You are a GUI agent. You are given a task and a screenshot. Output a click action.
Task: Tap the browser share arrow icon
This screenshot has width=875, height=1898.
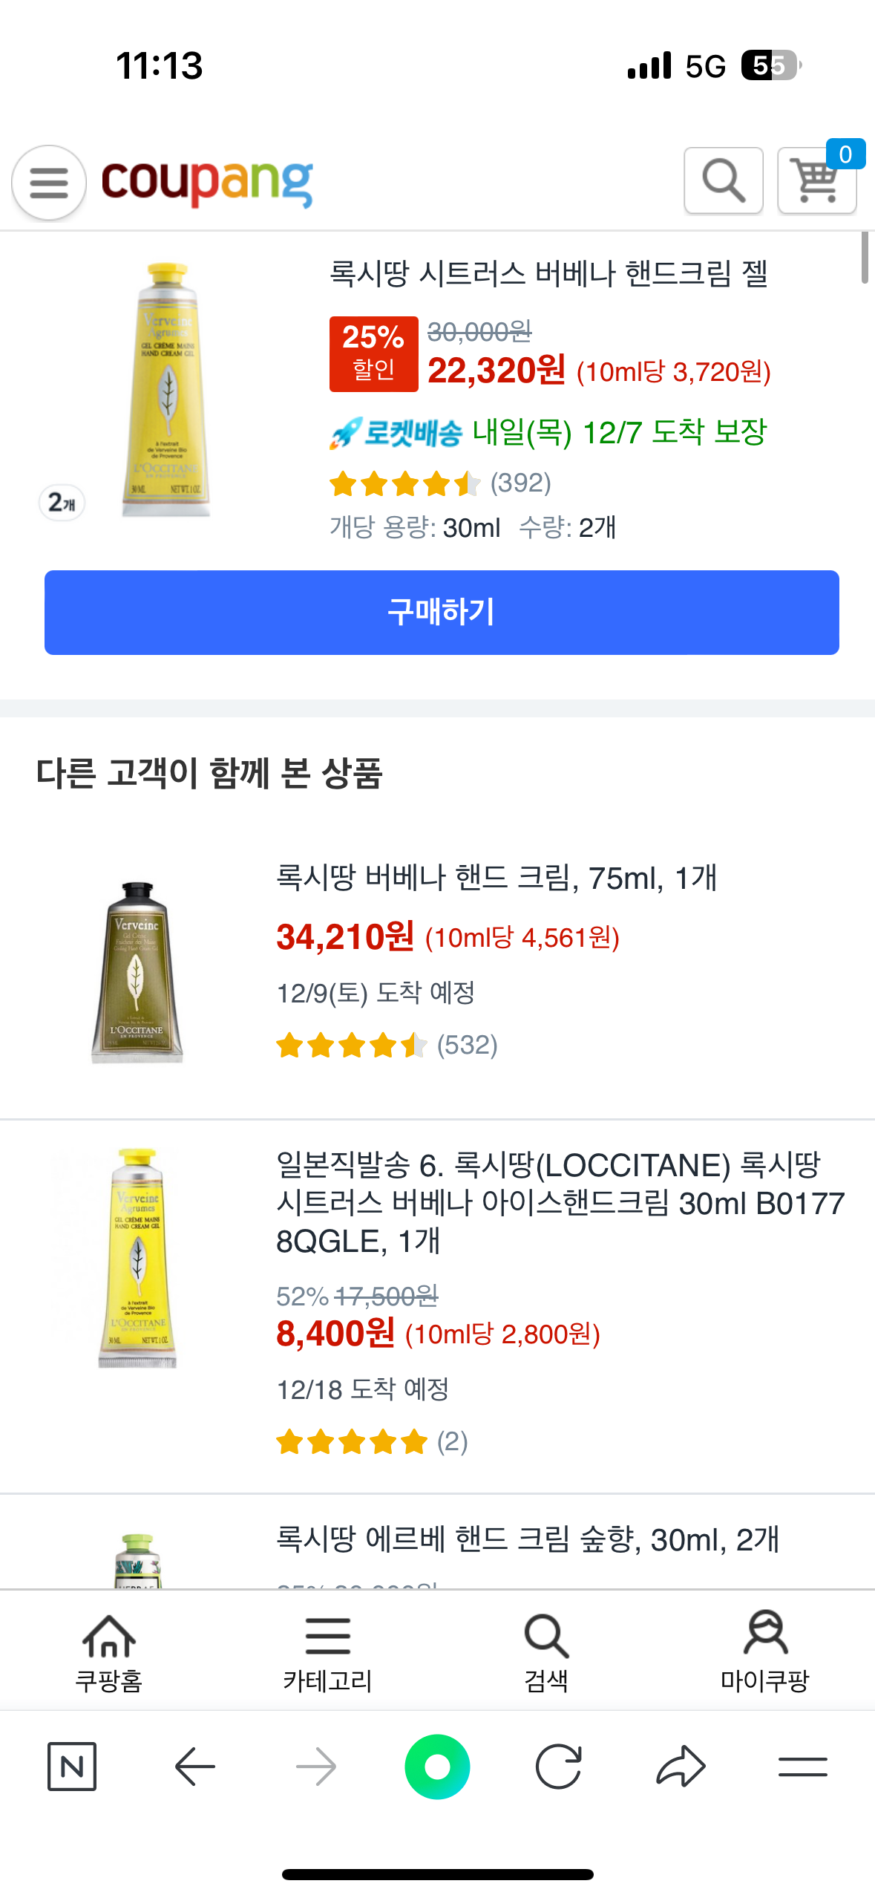(x=681, y=1766)
